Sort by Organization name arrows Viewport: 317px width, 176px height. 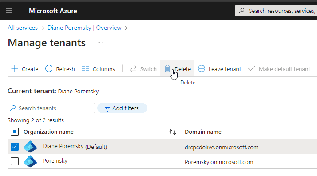pos(173,132)
